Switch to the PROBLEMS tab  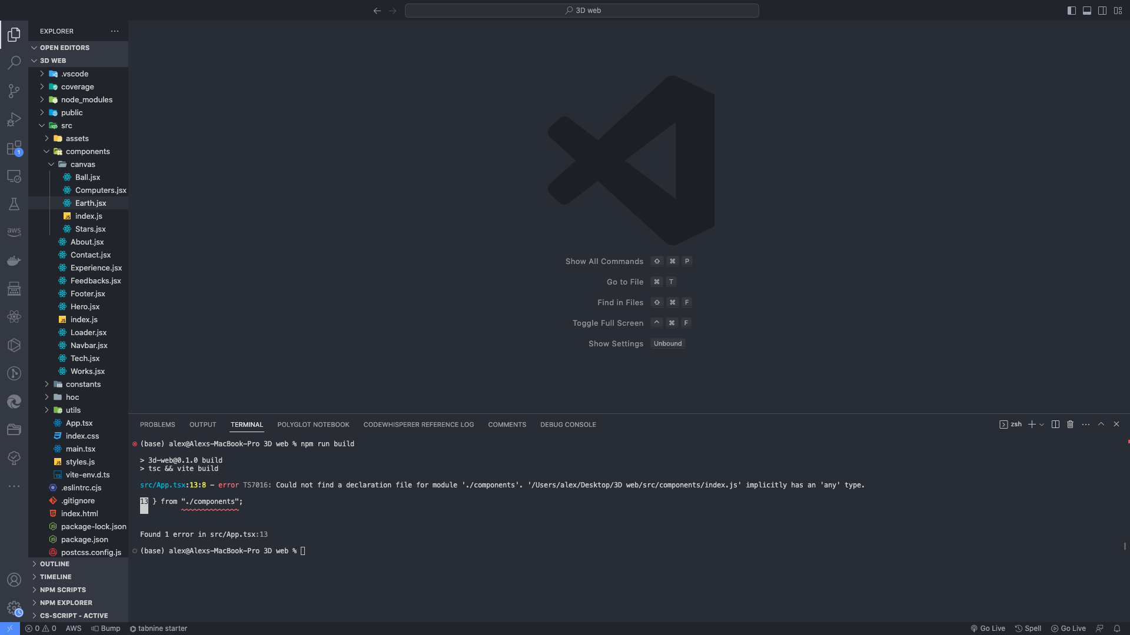(157, 424)
